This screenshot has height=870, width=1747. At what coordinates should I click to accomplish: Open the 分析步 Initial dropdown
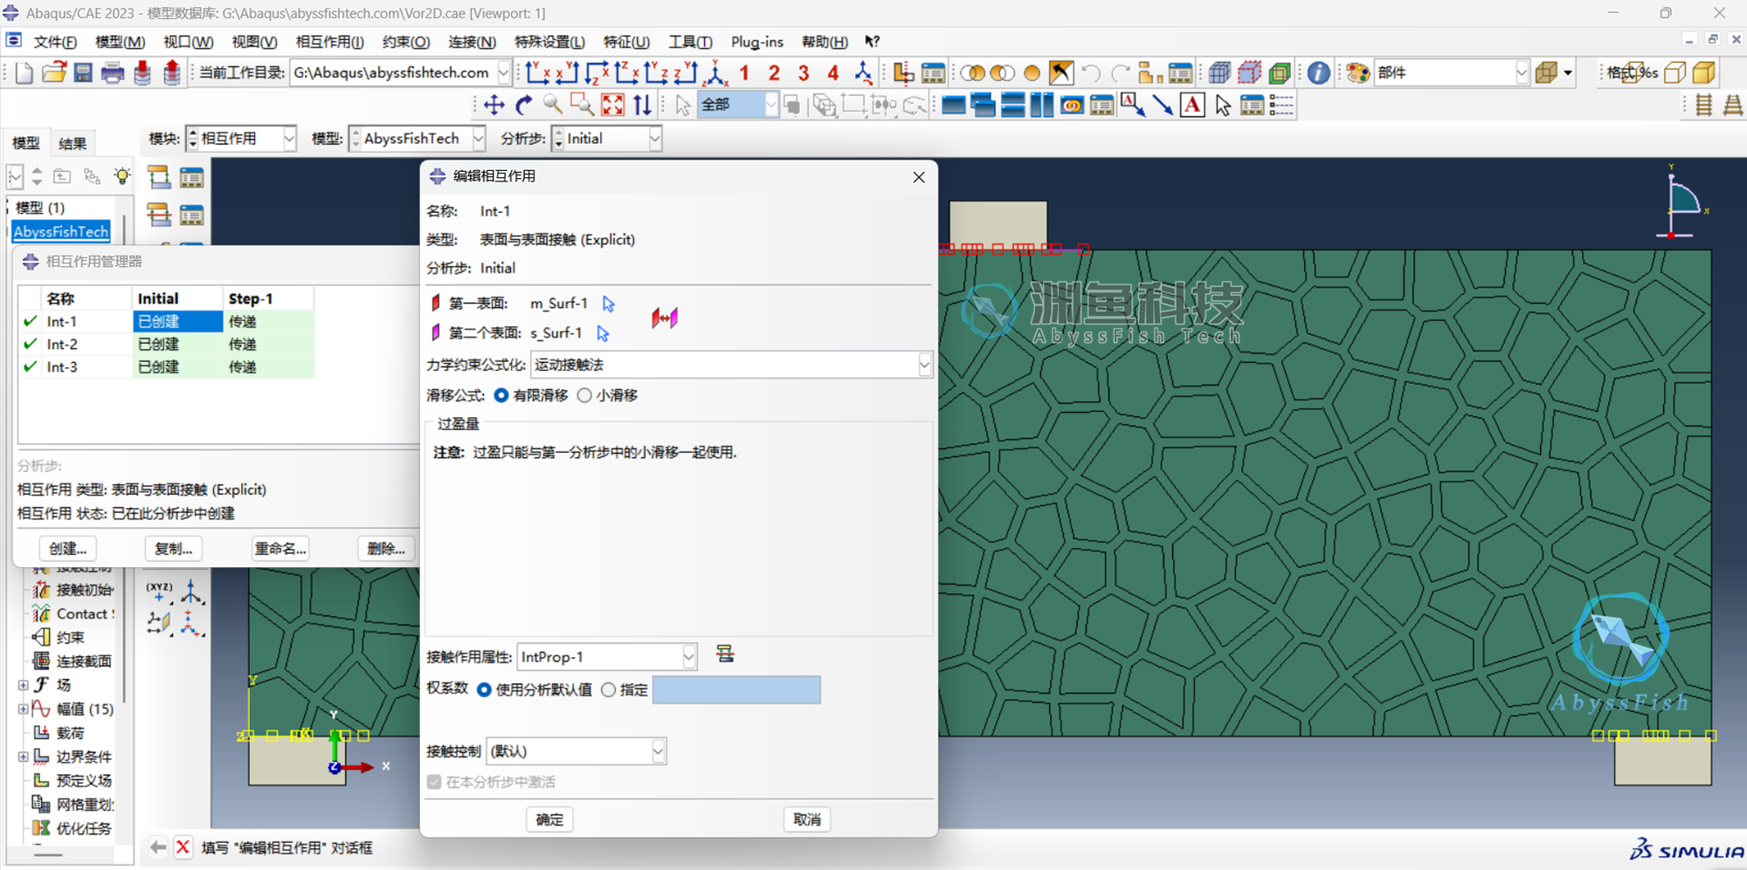654,139
